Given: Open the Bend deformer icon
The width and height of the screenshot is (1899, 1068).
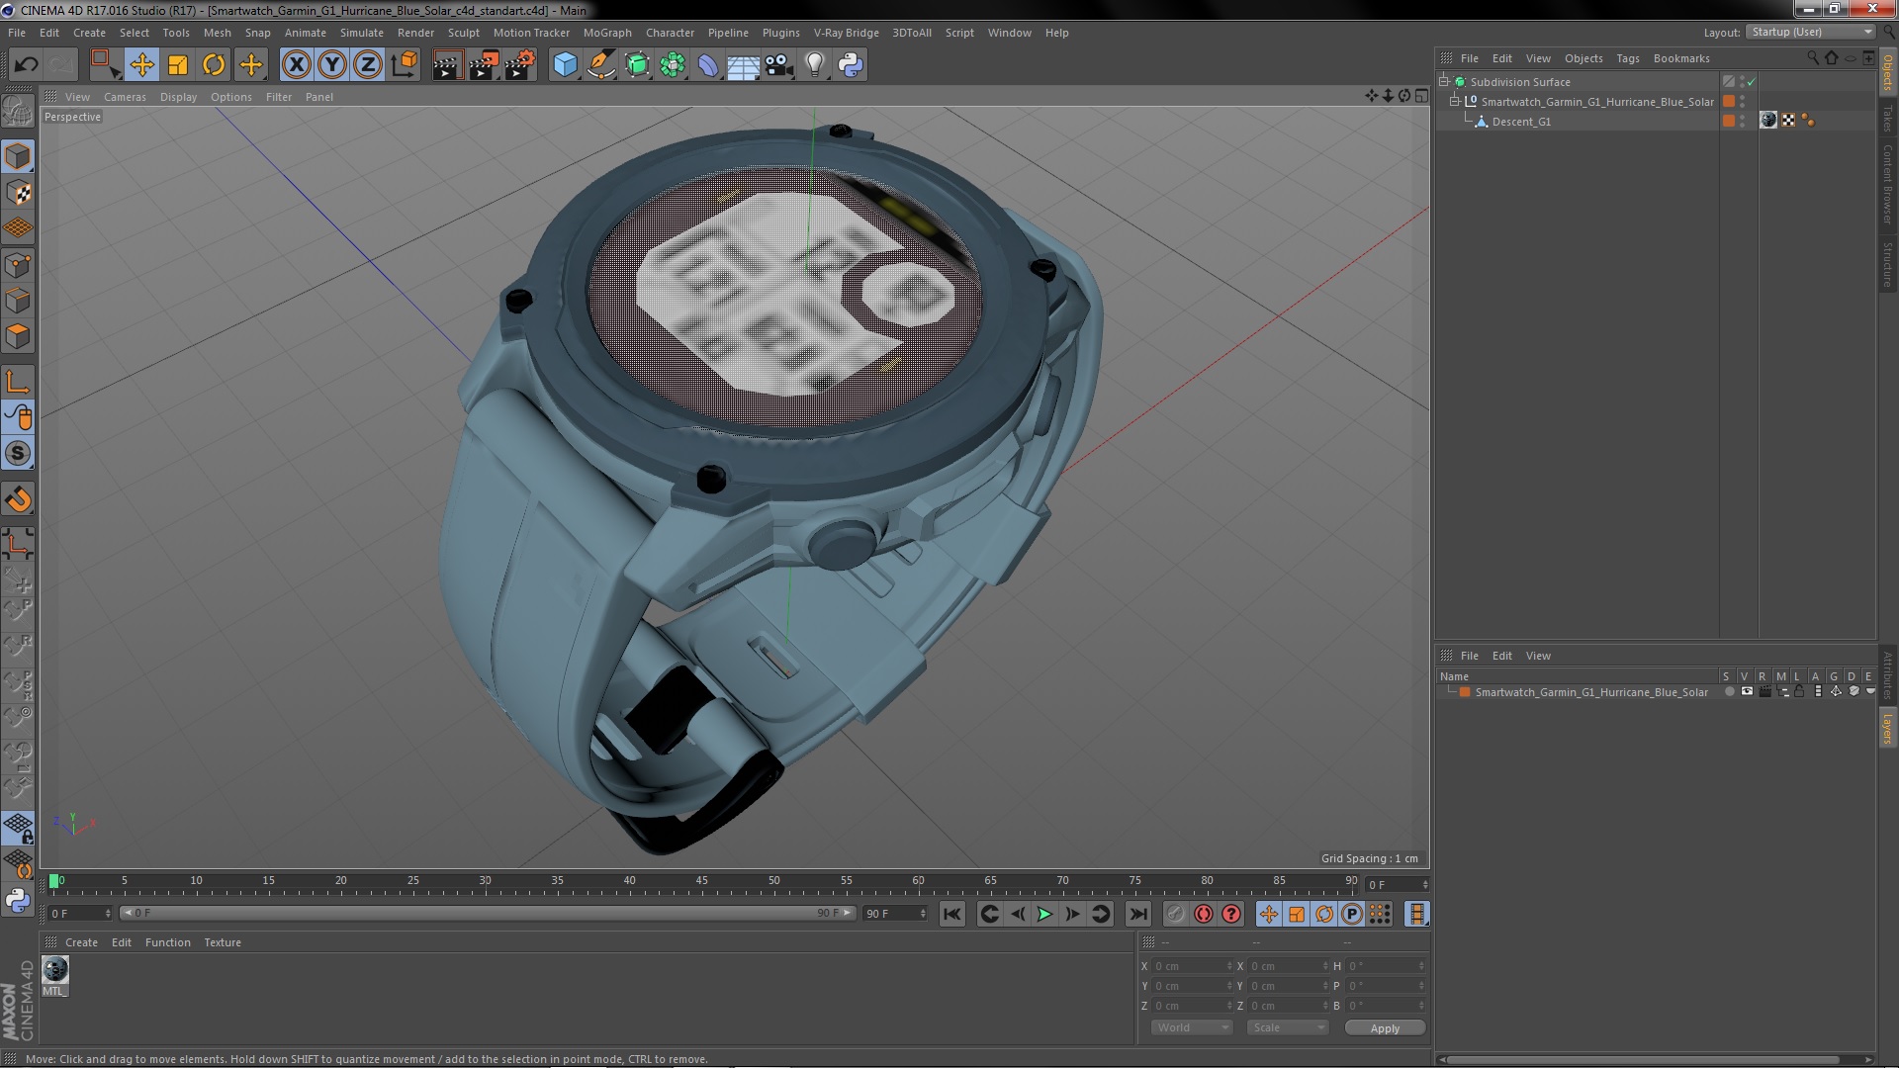Looking at the screenshot, I should (708, 65).
